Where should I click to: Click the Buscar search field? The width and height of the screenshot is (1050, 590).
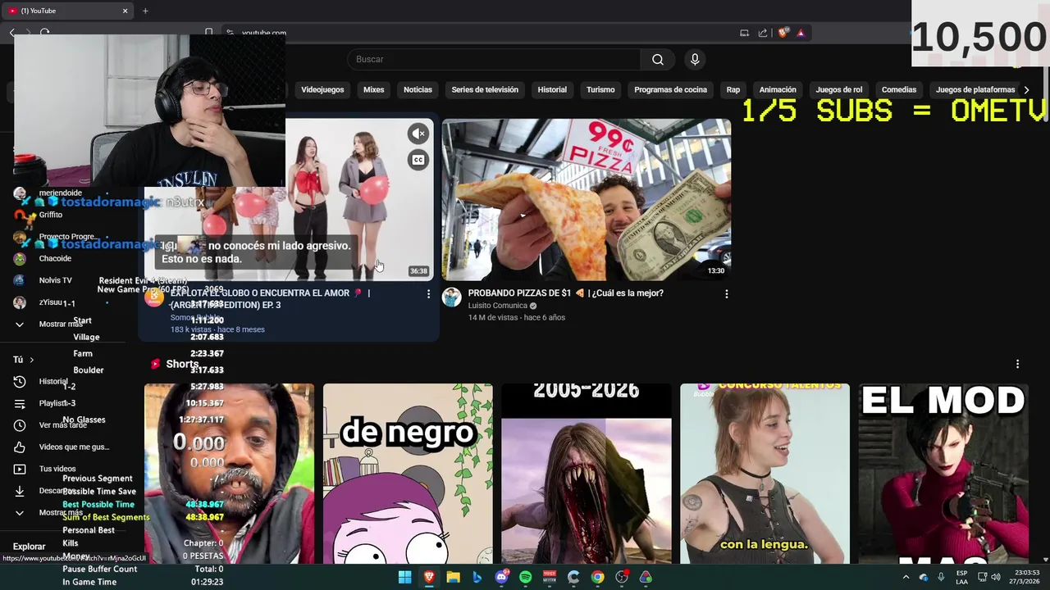pyautogui.click(x=494, y=59)
